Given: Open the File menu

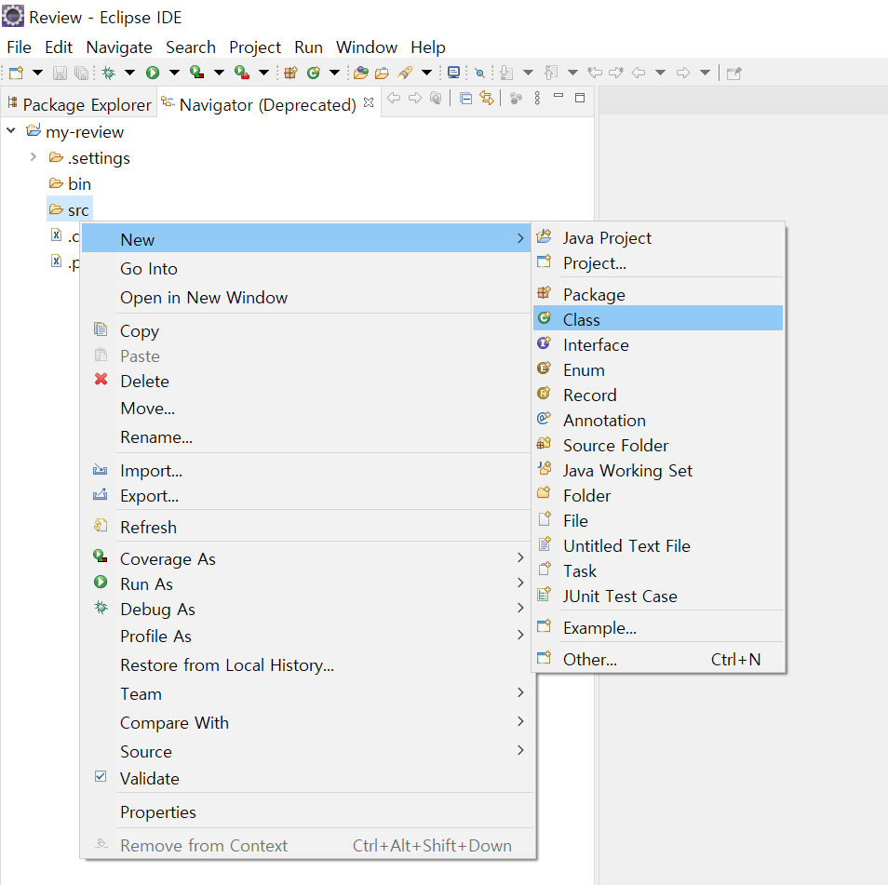Looking at the screenshot, I should (19, 47).
